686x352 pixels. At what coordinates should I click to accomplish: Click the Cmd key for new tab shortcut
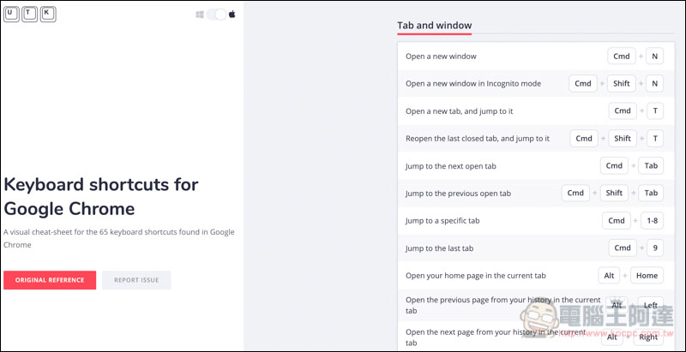(623, 111)
